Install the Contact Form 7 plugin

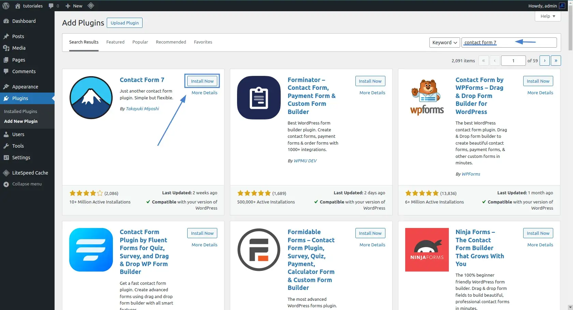(x=202, y=81)
